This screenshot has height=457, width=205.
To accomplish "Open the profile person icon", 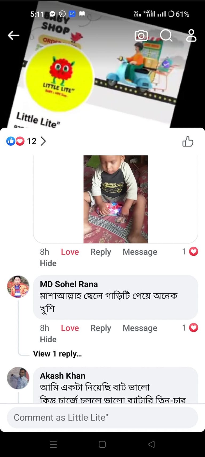I will pos(191,35).
